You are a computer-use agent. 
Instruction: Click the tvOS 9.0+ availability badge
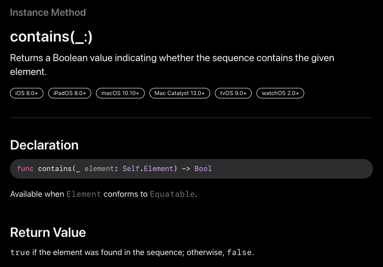[x=233, y=93]
